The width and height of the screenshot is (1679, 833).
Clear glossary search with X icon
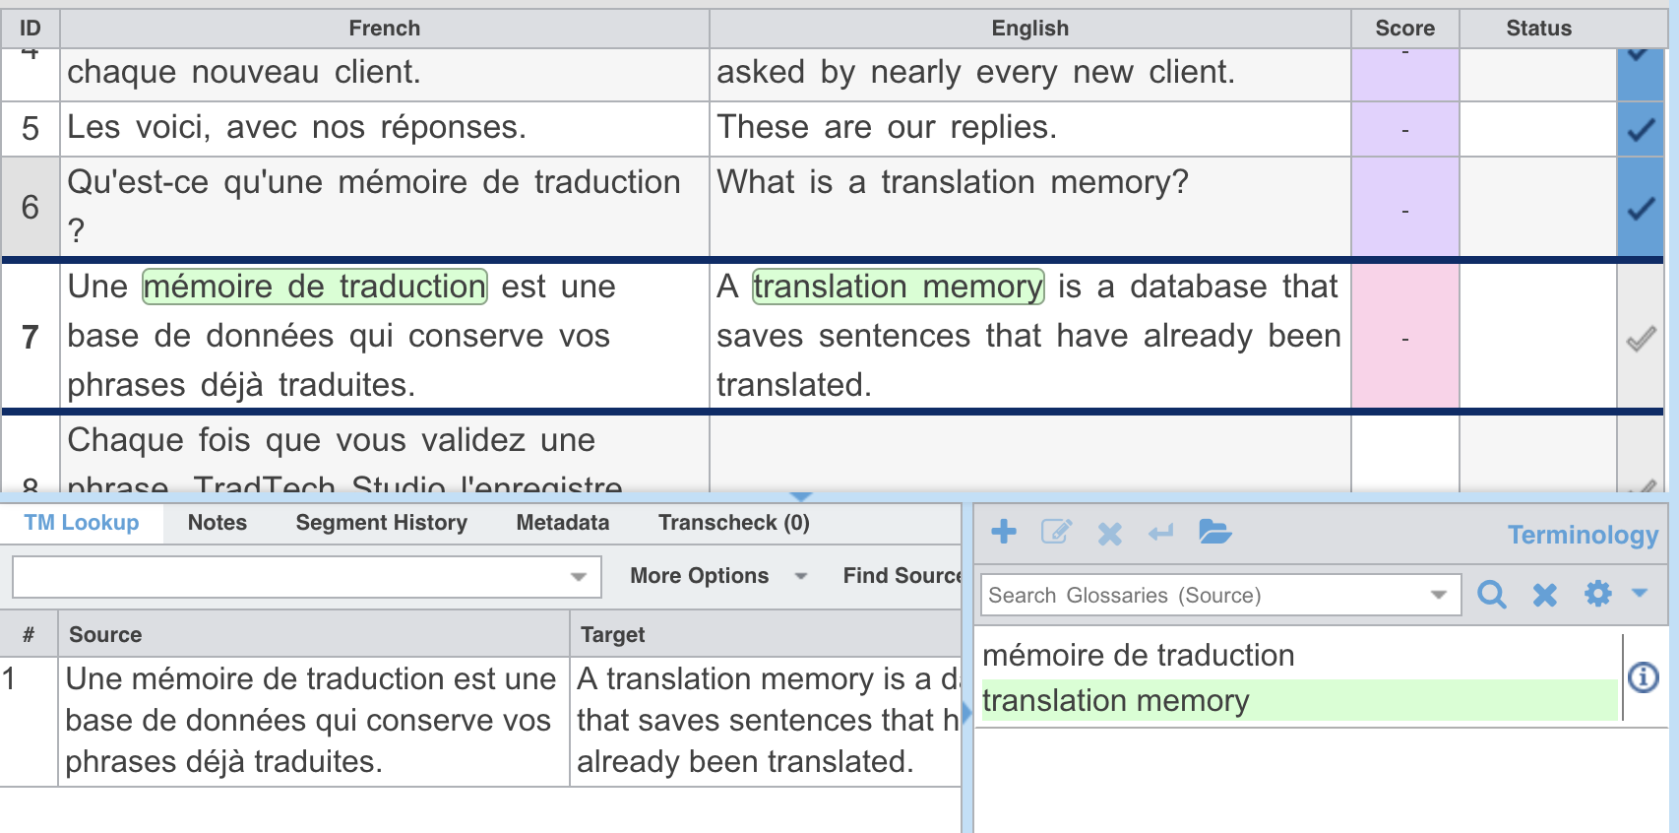[1545, 594]
